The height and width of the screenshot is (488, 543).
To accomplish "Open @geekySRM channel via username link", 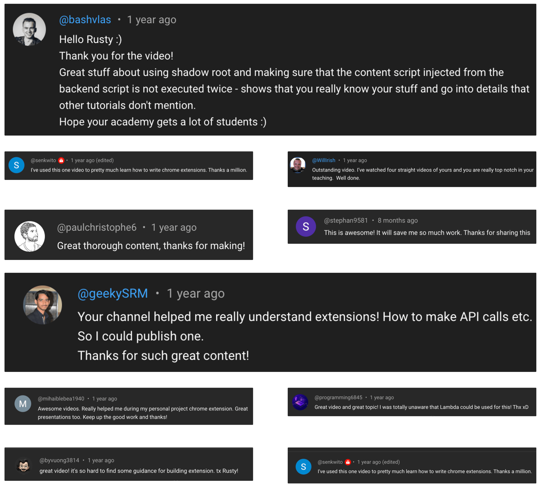I will (113, 293).
